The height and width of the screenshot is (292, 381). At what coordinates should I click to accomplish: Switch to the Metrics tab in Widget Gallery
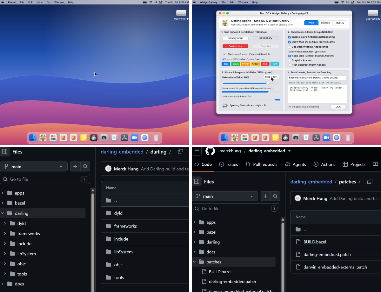(x=340, y=23)
